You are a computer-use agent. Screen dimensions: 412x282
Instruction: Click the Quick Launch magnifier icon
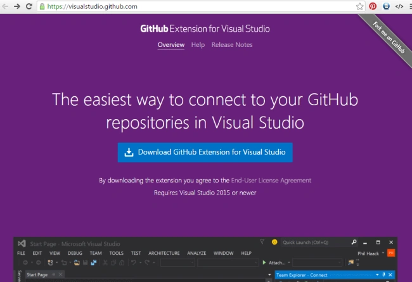point(354,242)
